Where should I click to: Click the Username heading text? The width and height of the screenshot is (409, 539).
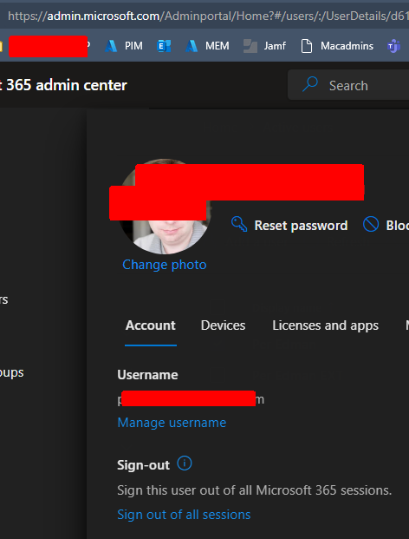pyautogui.click(x=147, y=375)
